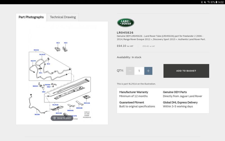The width and height of the screenshot is (225, 141).
Task: Click the Manufacturer Warranty heading
Action: click(x=134, y=92)
